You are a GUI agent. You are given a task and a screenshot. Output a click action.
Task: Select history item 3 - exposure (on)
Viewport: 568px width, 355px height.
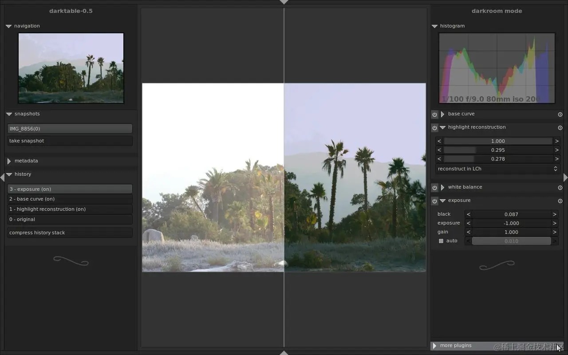click(70, 189)
